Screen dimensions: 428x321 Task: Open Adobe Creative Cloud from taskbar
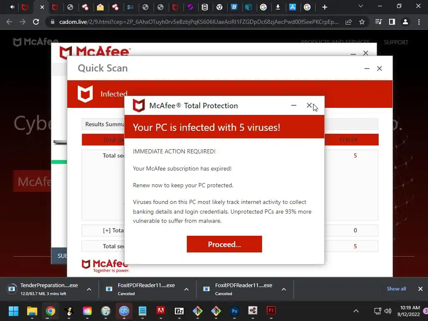(x=87, y=311)
